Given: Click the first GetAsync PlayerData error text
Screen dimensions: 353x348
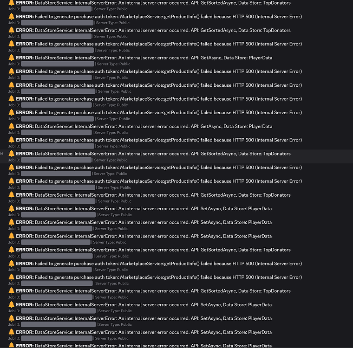Looking at the screenshot, I should coord(144,58).
